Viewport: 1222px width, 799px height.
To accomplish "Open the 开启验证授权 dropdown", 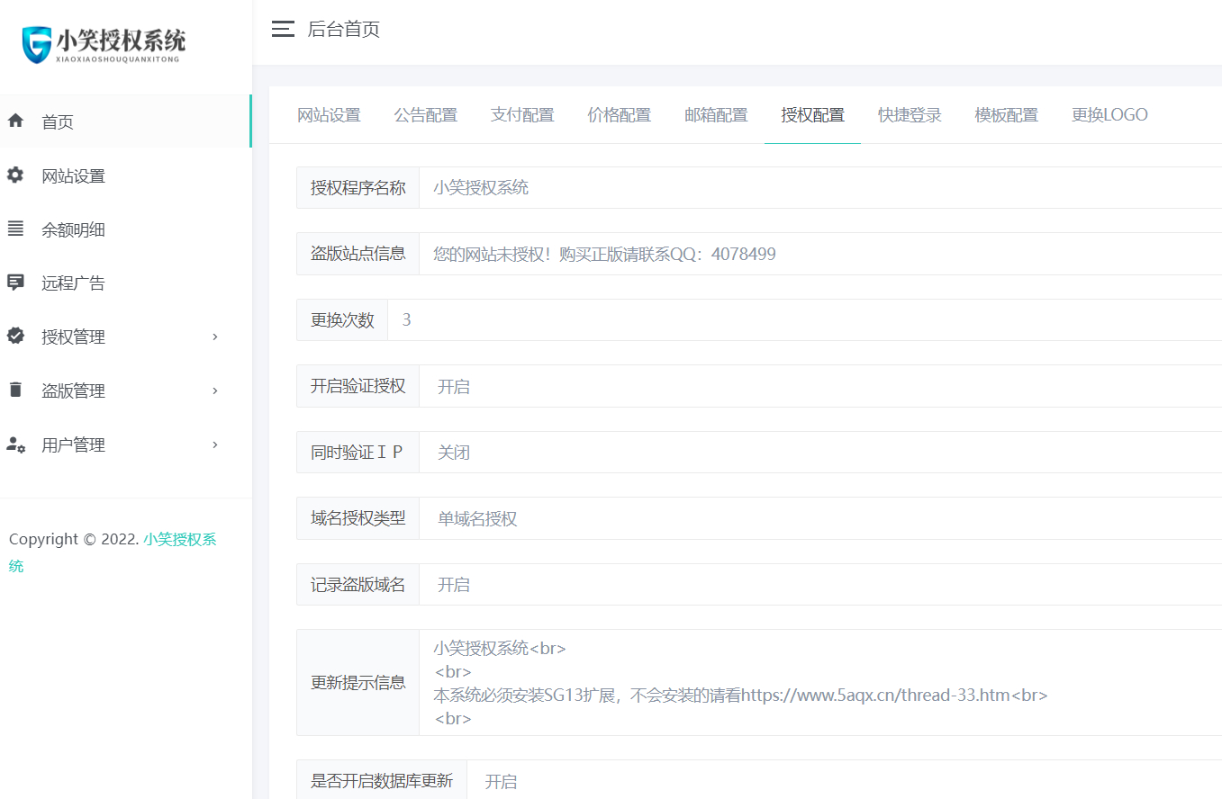I will pos(820,386).
